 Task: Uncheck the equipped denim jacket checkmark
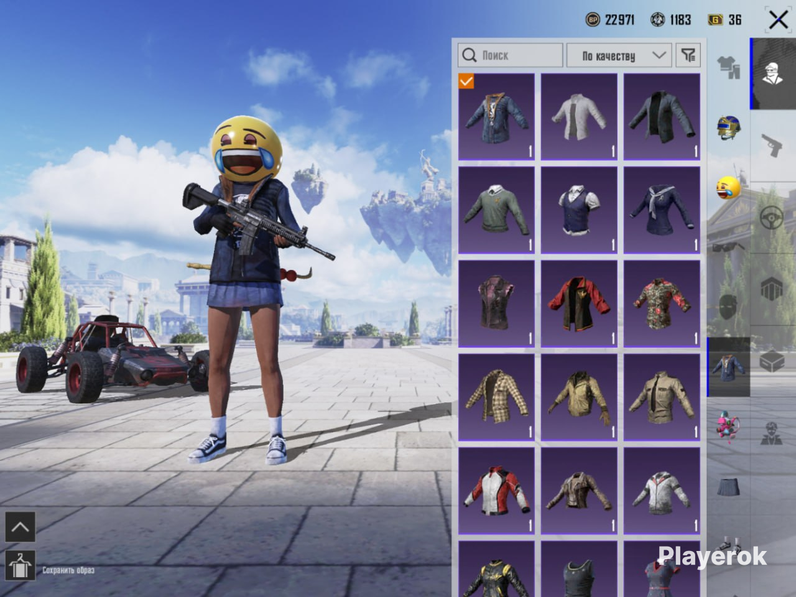click(x=466, y=81)
